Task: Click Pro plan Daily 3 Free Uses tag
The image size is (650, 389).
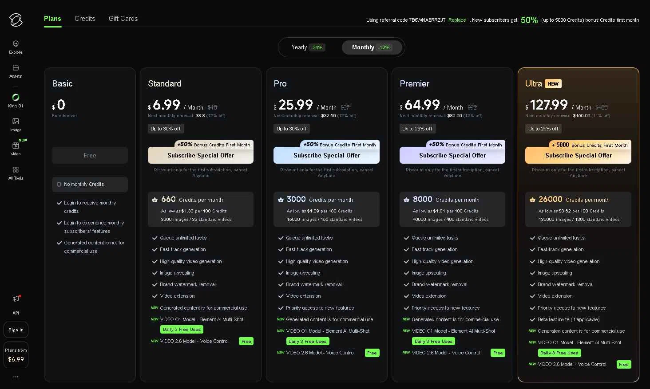Action: [308, 341]
